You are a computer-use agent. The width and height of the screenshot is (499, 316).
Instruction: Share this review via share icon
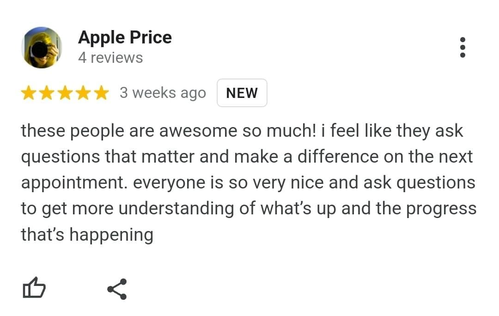pos(117,289)
